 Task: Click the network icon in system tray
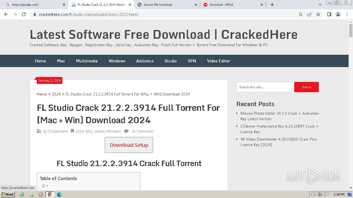(x=320, y=194)
